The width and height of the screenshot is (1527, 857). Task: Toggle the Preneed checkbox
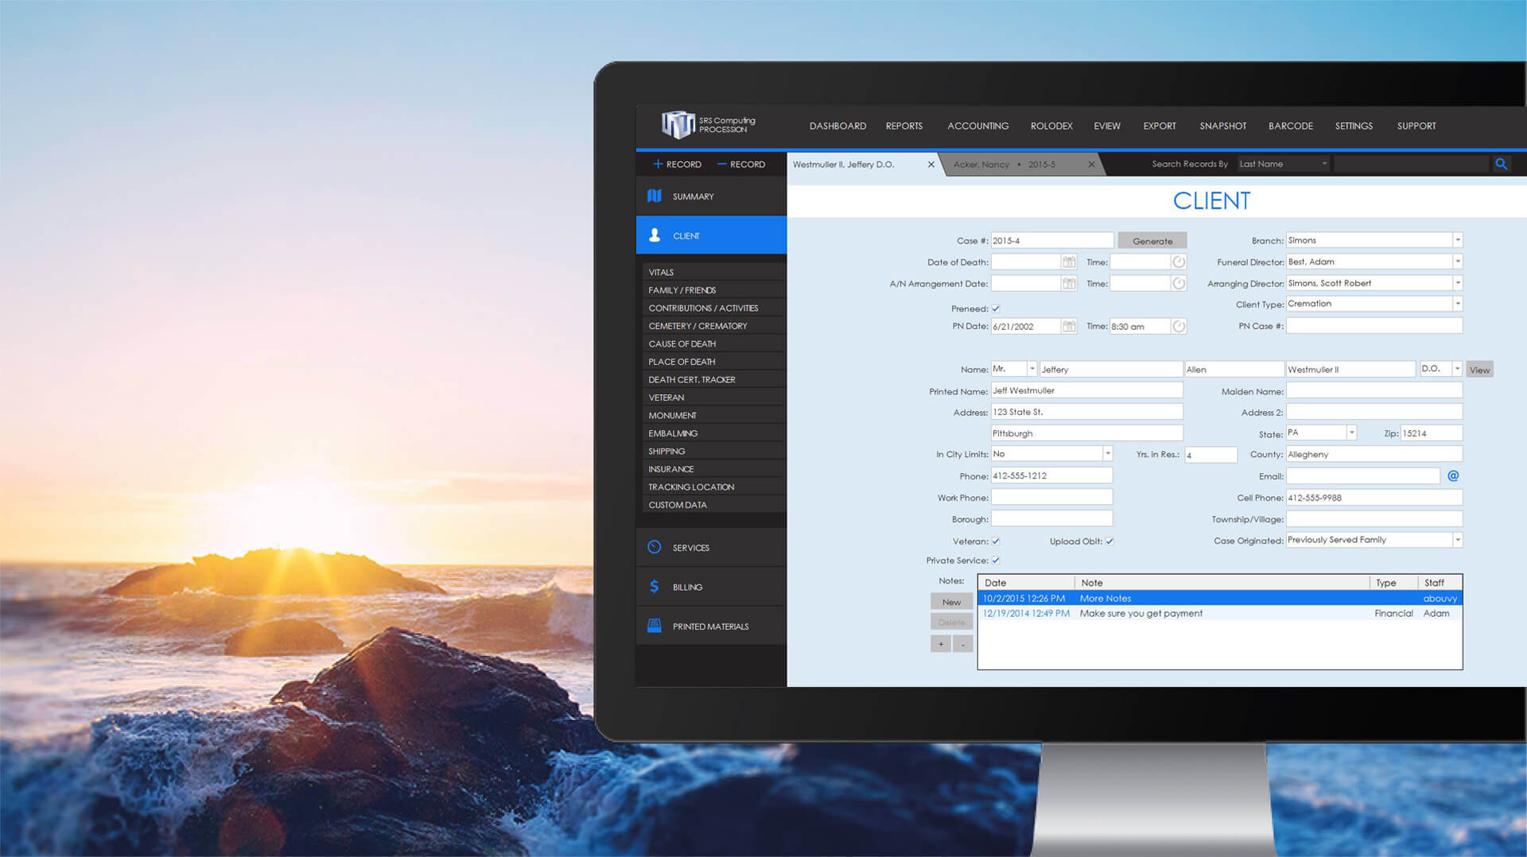pyautogui.click(x=996, y=308)
